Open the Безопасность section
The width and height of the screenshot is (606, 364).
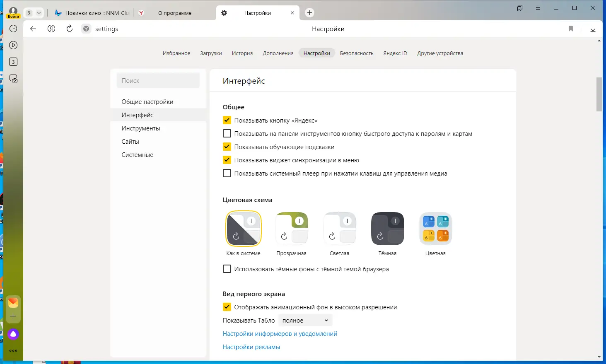(x=357, y=53)
